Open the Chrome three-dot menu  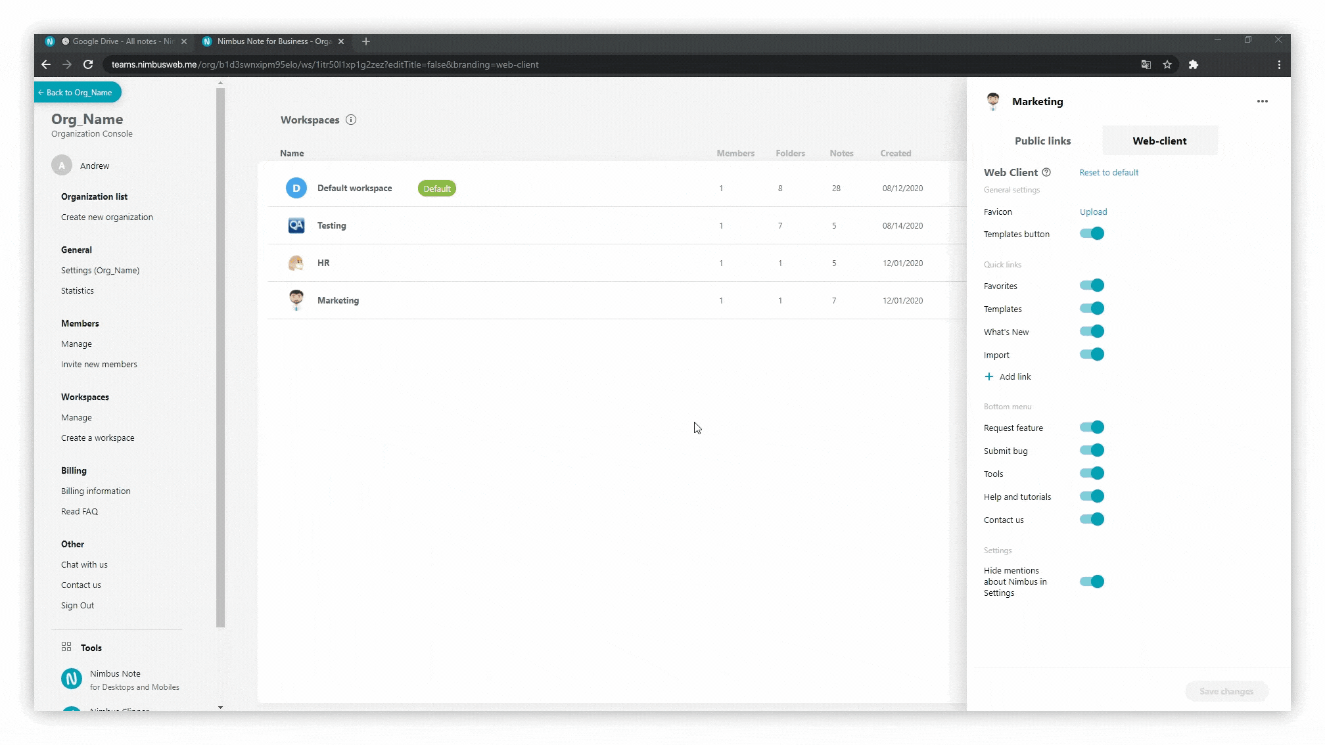(1279, 64)
